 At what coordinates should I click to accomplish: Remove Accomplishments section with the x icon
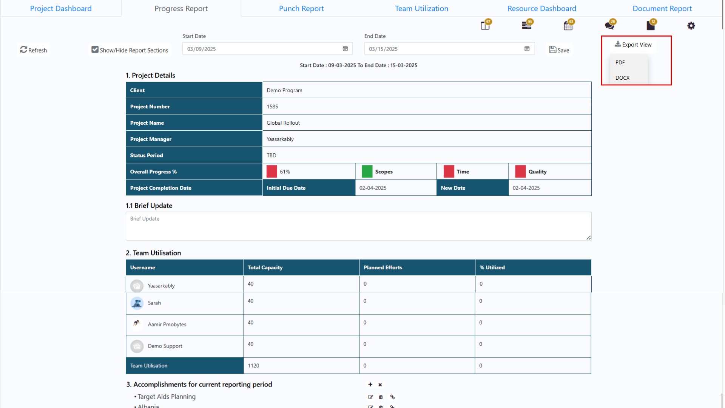tap(380, 385)
